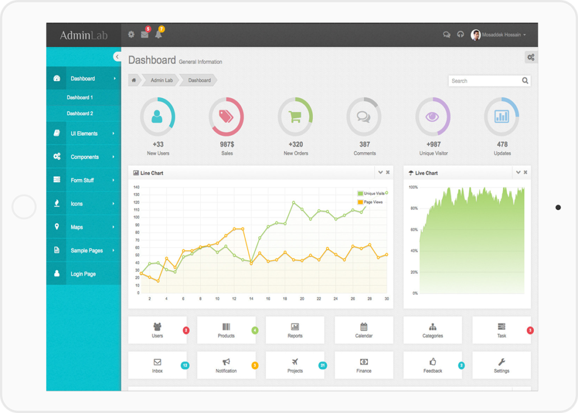578x413 pixels.
Task: Open the top bar settings gear
Action: coord(131,35)
